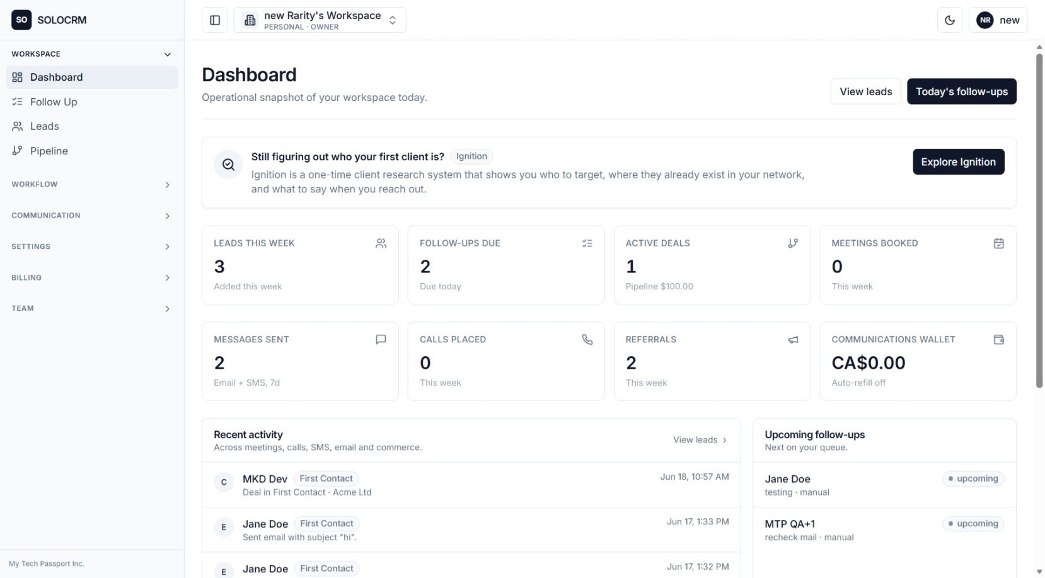This screenshot has width=1045, height=578.
Task: Click the Pipeline branch icon in sidebar
Action: 18,151
